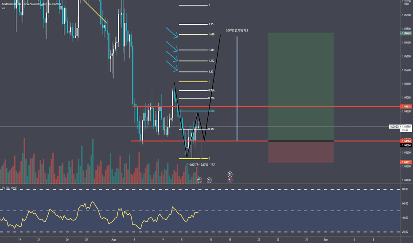The height and width of the screenshot is (243, 413).
Task: Open the NZD currency selector on the price axis
Action: (x=407, y=4)
